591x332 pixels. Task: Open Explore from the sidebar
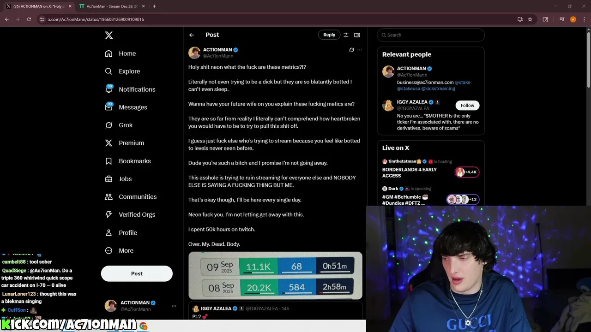pos(122,71)
